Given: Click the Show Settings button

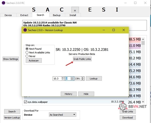Looking at the screenshot, I should [11, 59].
